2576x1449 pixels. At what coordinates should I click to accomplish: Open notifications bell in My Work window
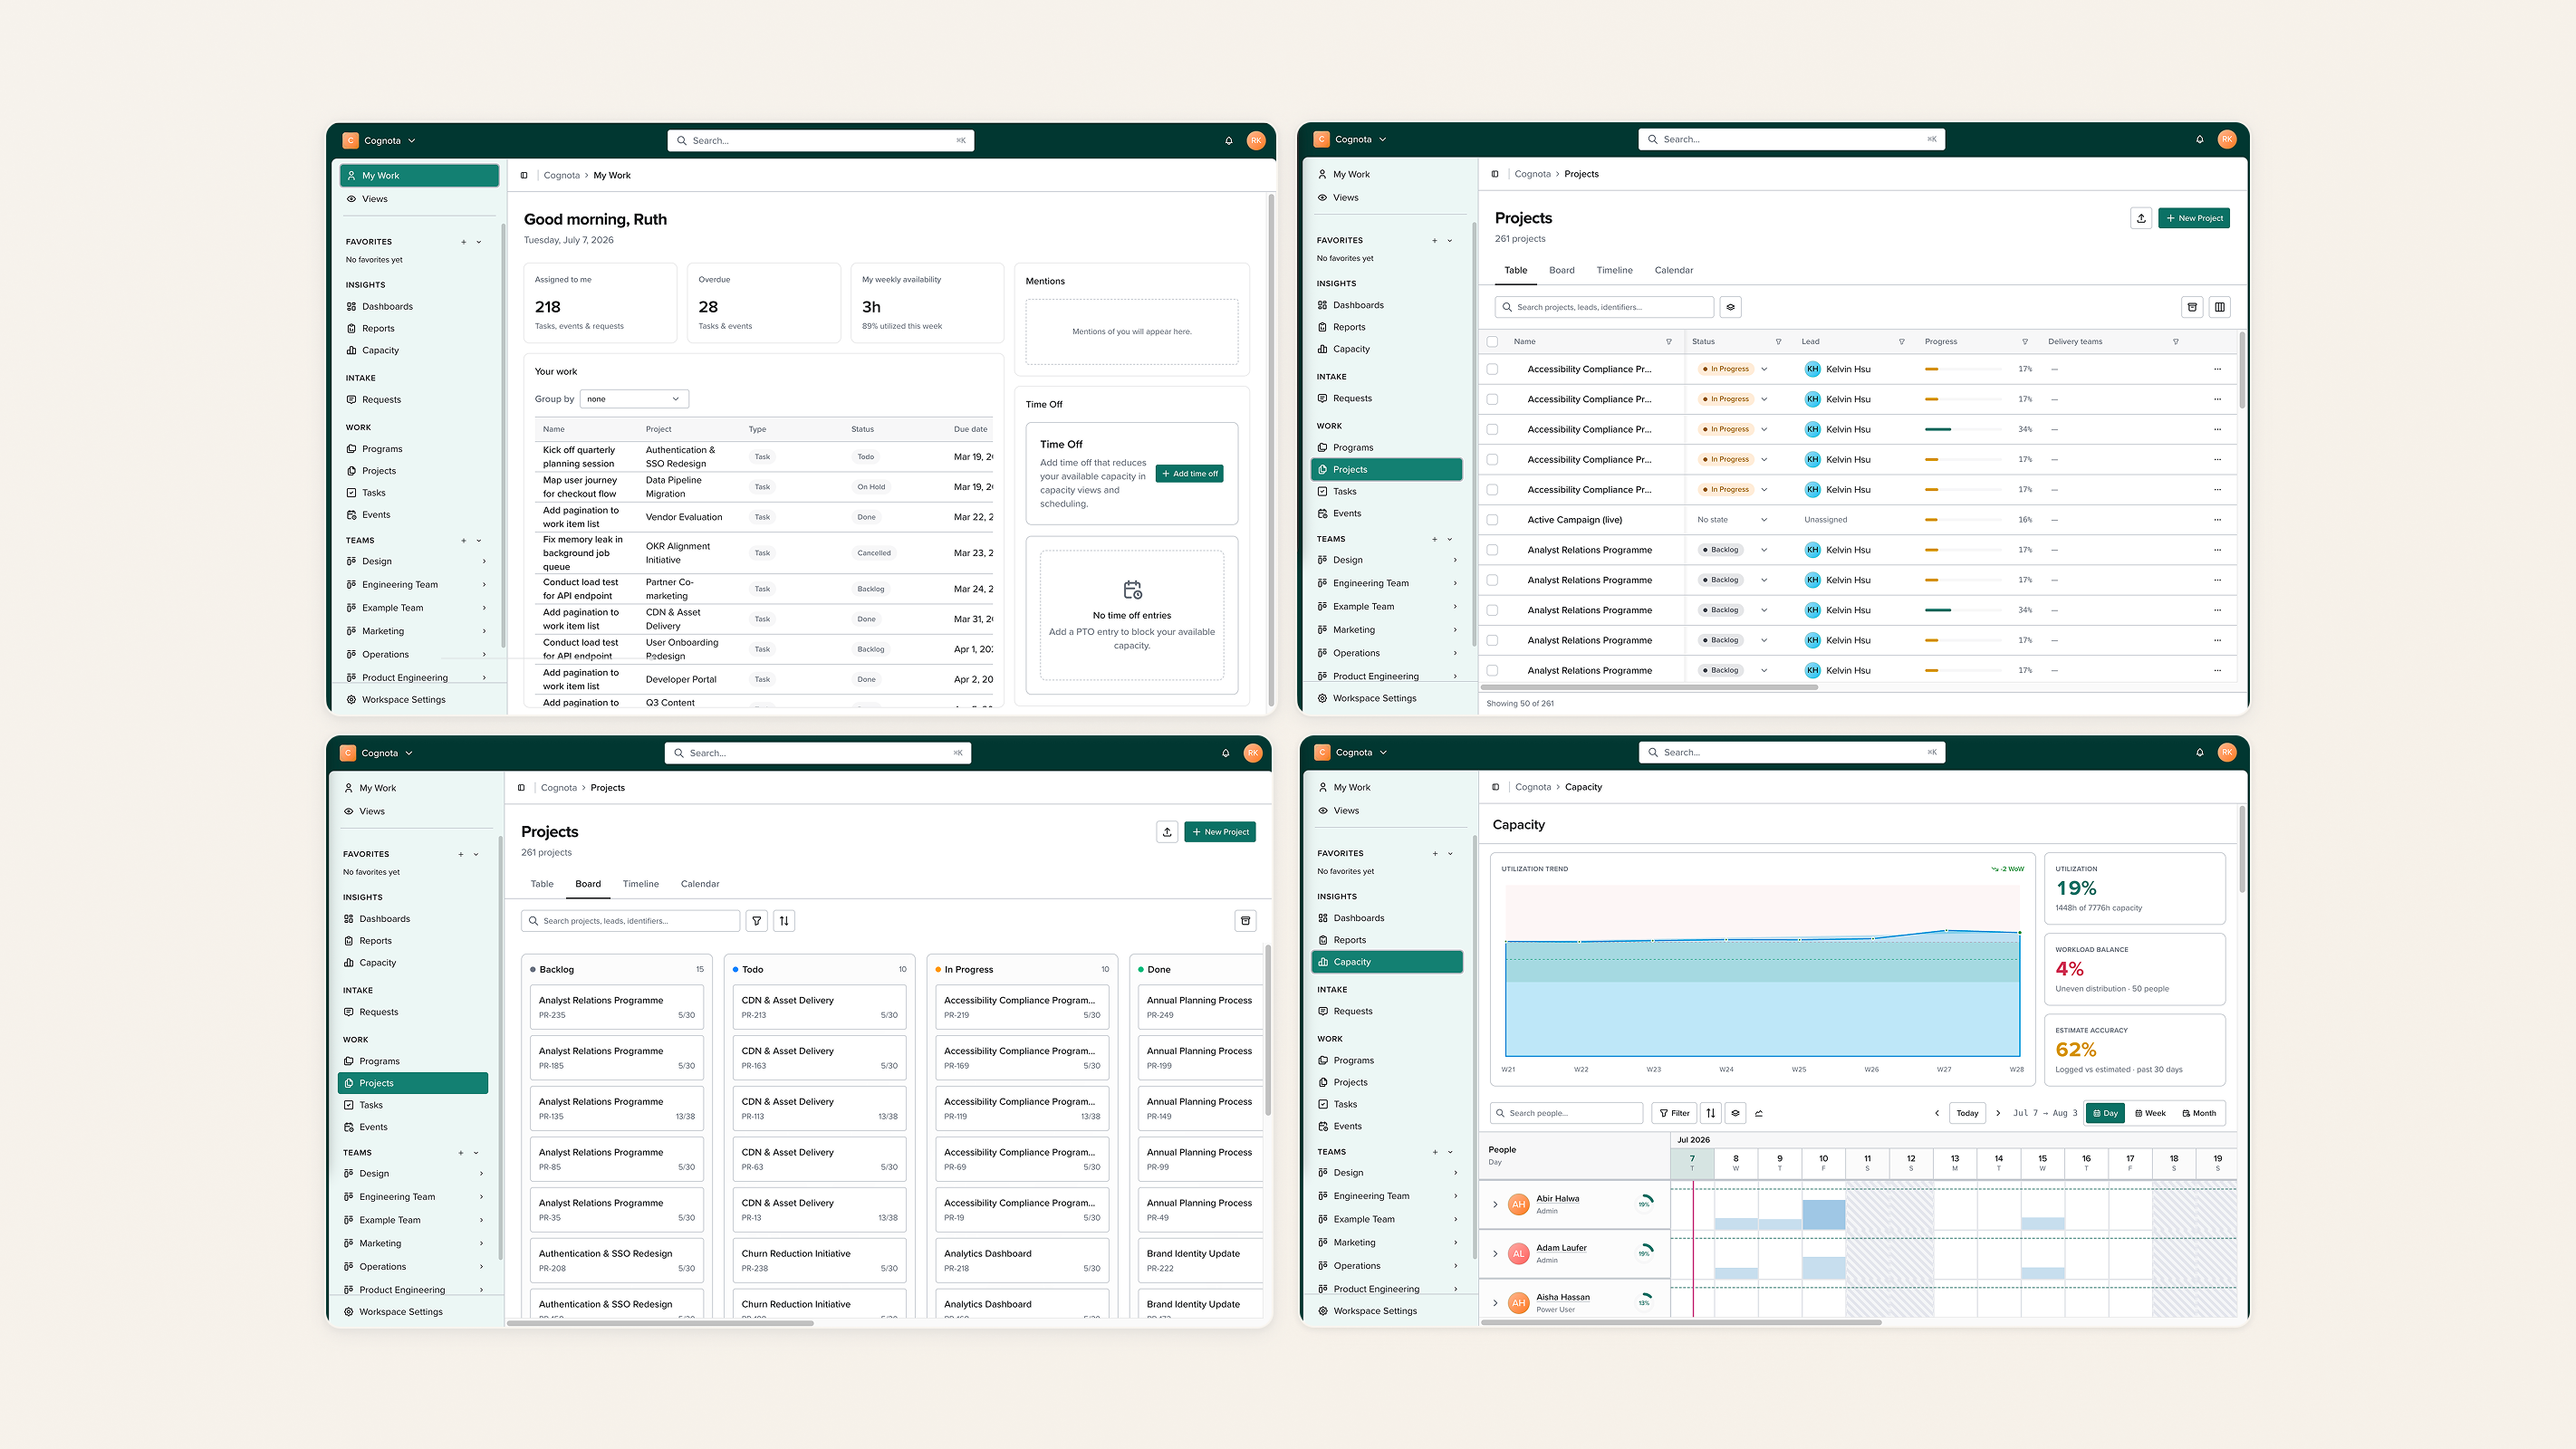pyautogui.click(x=1229, y=141)
